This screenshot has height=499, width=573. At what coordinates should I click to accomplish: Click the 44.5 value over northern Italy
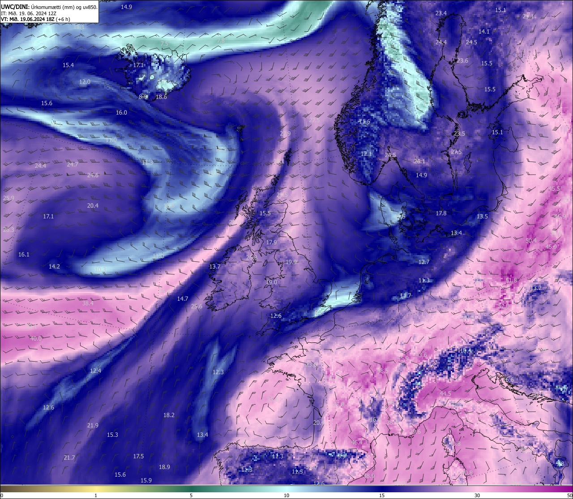tap(445, 394)
